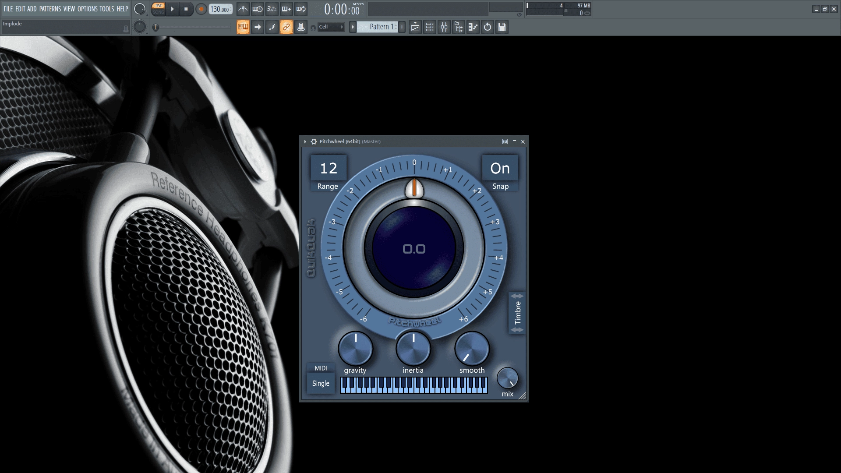Open the Pattern 1 selector

click(x=377, y=27)
